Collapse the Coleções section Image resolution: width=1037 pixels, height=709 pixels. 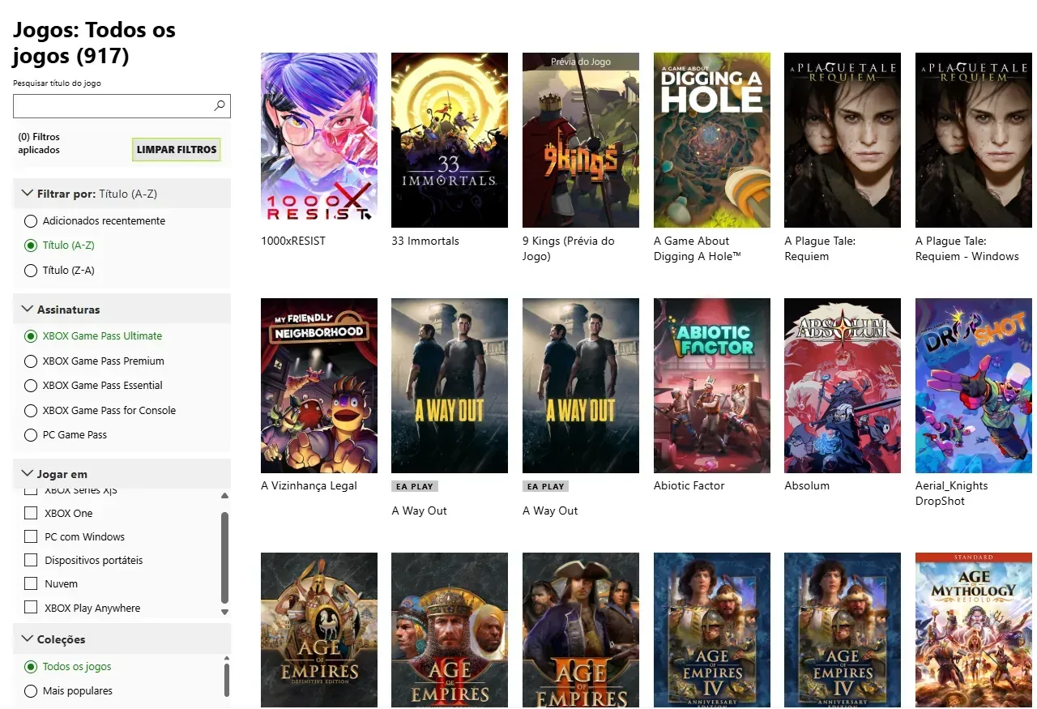122,639
